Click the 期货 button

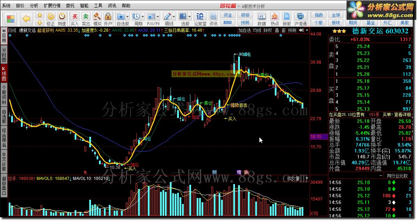tap(353, 23)
